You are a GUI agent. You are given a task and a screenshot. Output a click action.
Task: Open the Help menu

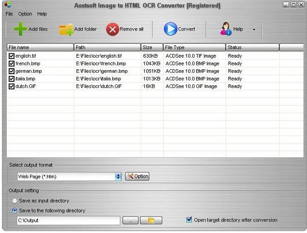coord(42,14)
